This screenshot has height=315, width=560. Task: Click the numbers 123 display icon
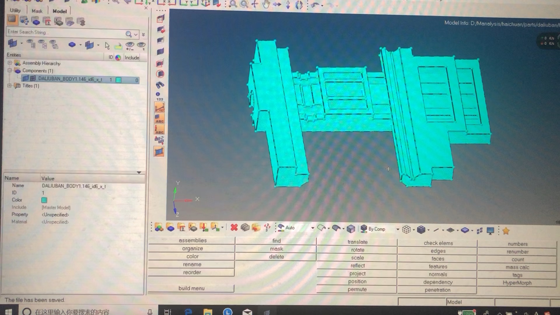159,96
